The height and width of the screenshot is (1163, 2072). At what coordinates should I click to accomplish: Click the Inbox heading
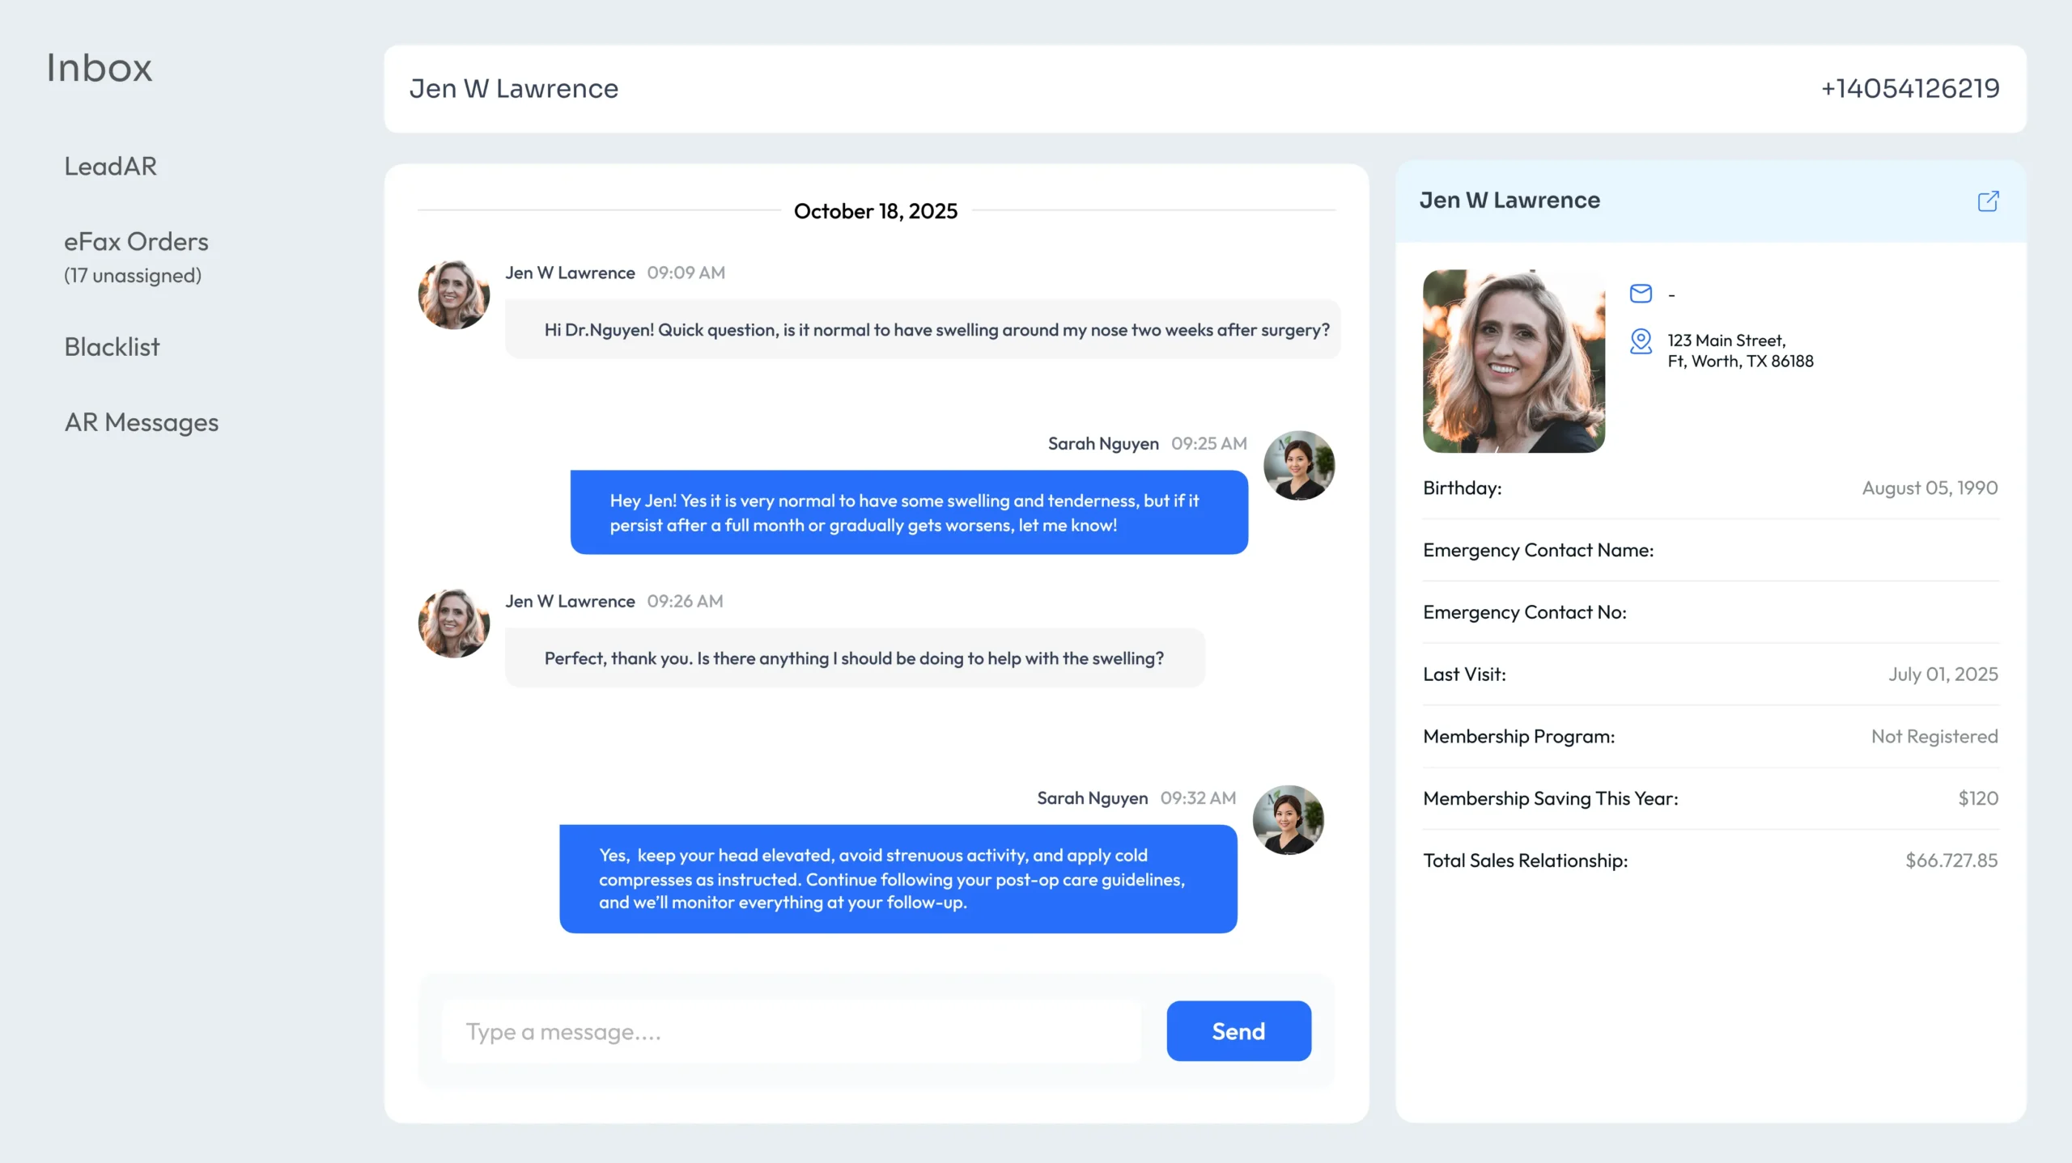coord(99,68)
